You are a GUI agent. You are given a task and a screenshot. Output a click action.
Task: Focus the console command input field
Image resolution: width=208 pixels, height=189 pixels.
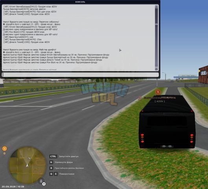coord(80,75)
